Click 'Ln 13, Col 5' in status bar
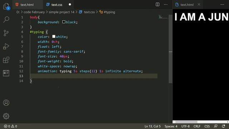 coord(152,126)
